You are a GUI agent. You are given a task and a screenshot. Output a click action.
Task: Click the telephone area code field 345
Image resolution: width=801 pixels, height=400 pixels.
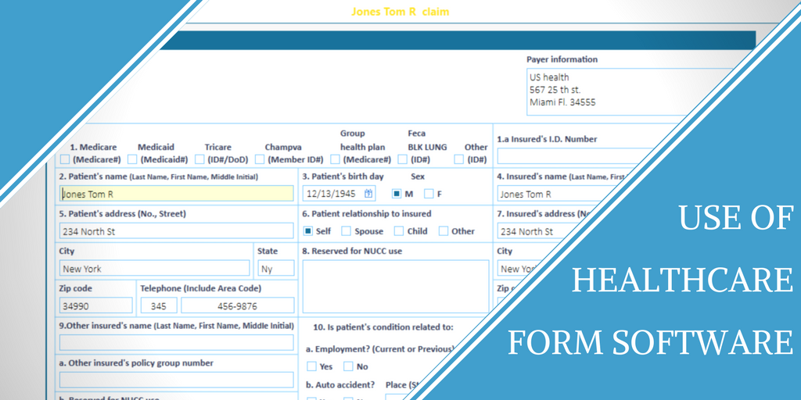click(x=159, y=305)
